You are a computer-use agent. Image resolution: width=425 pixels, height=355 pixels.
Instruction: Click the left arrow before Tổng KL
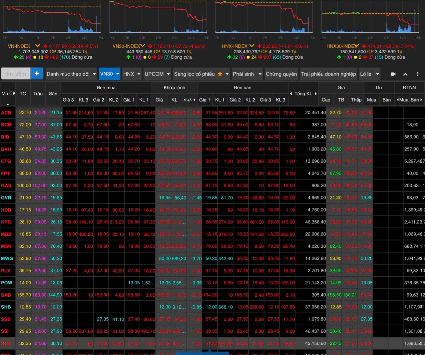coord(291,94)
